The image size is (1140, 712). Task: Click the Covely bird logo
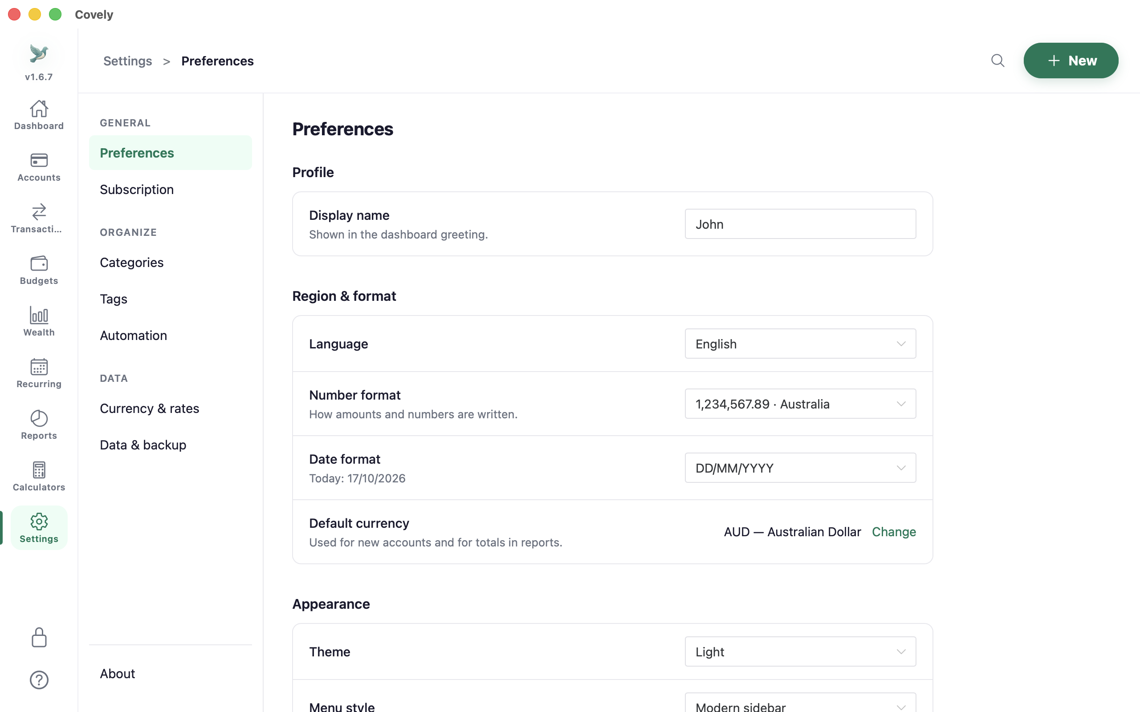(x=39, y=53)
